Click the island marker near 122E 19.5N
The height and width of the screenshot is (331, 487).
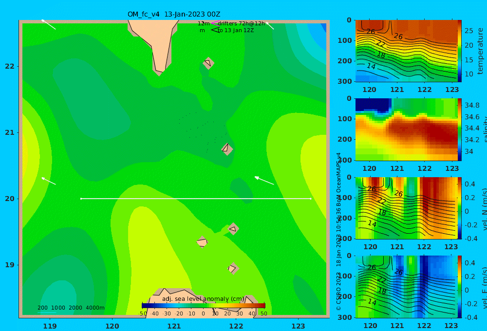coord(233,229)
